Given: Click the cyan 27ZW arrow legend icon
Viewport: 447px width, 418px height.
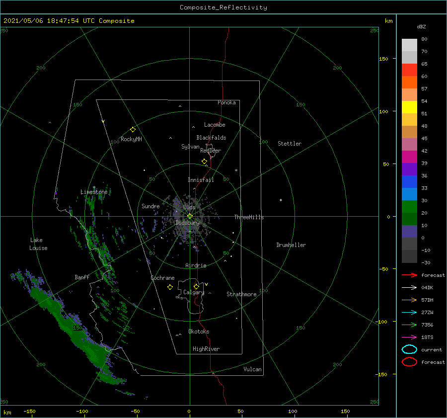Looking at the screenshot, I should click(409, 313).
